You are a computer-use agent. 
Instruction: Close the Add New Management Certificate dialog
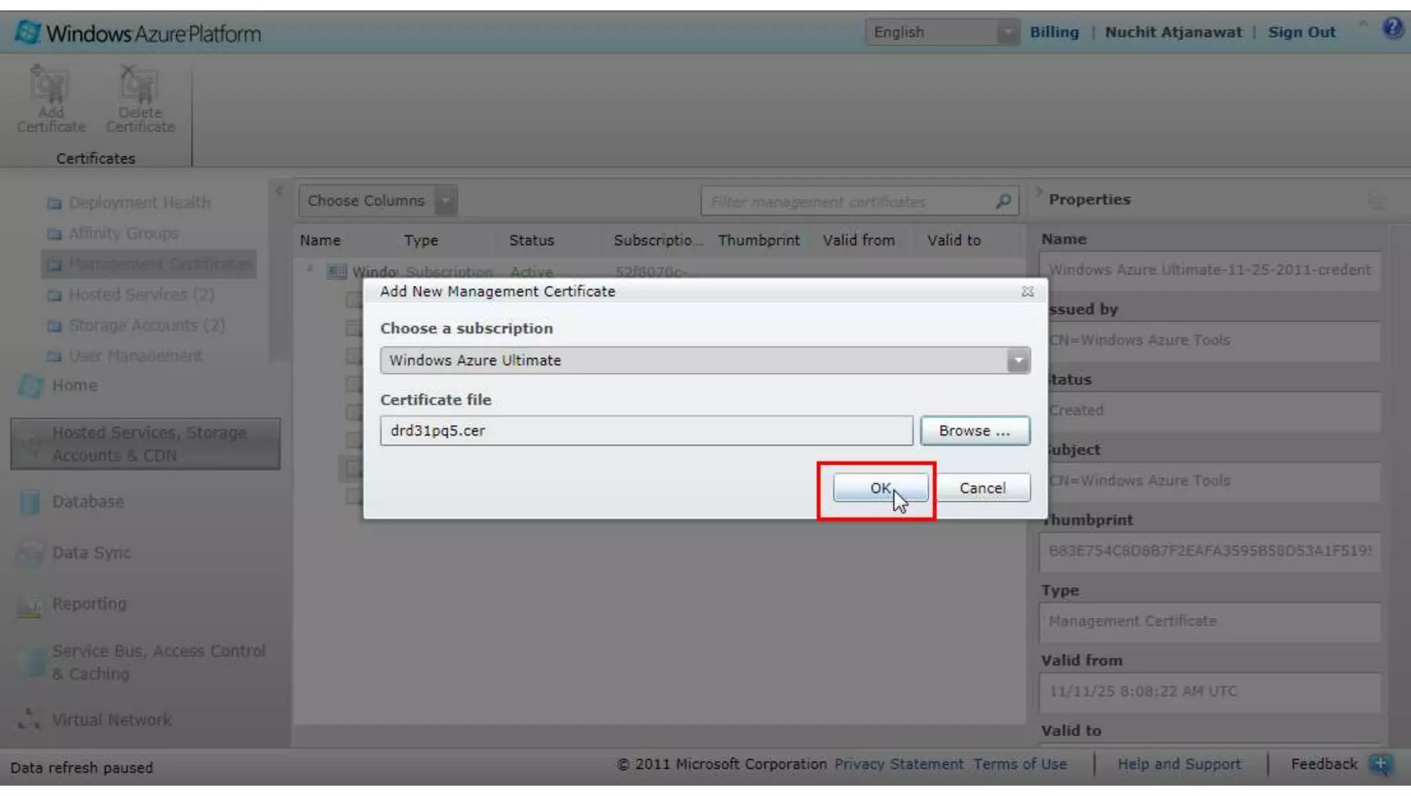click(x=1027, y=292)
